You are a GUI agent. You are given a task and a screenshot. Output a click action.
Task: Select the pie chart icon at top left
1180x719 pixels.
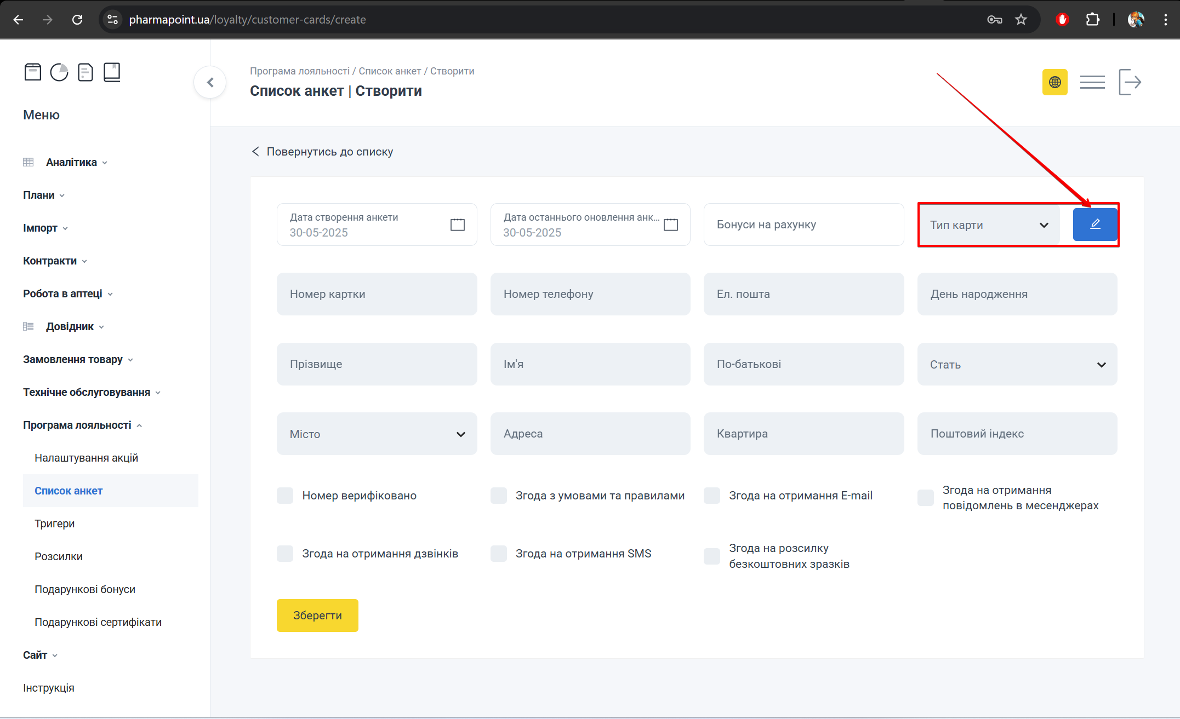[59, 72]
